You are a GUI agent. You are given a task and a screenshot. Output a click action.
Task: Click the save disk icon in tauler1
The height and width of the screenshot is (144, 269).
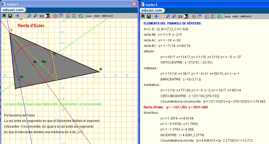point(10,16)
